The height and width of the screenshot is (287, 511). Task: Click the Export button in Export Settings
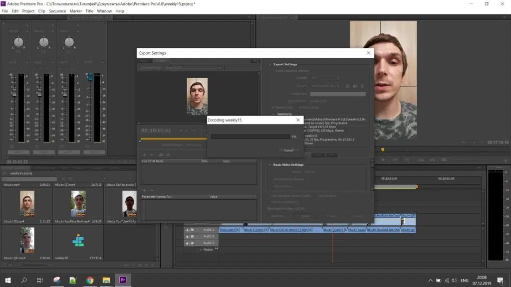[x=331, y=216]
